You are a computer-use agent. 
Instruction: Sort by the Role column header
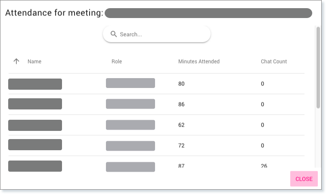tap(117, 61)
